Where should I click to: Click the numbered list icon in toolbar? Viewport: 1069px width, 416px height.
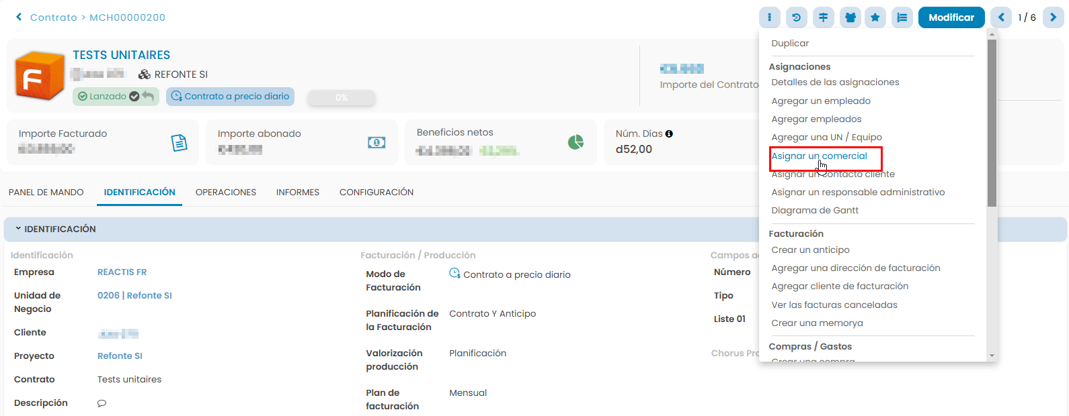902,17
